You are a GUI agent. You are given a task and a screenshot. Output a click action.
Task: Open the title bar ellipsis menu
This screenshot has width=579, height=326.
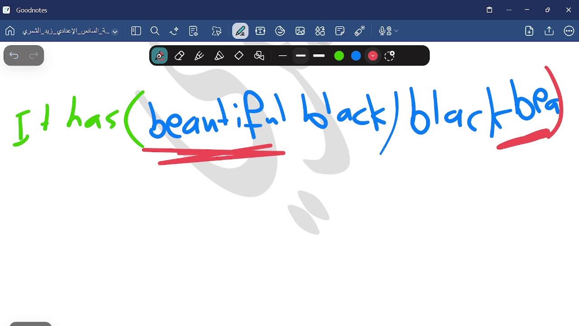coord(509,10)
